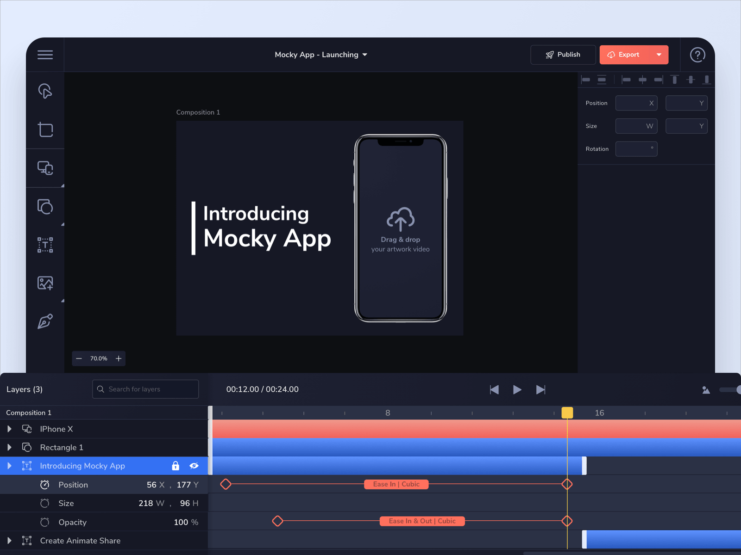Pick the text tool in sidebar

[x=45, y=245]
